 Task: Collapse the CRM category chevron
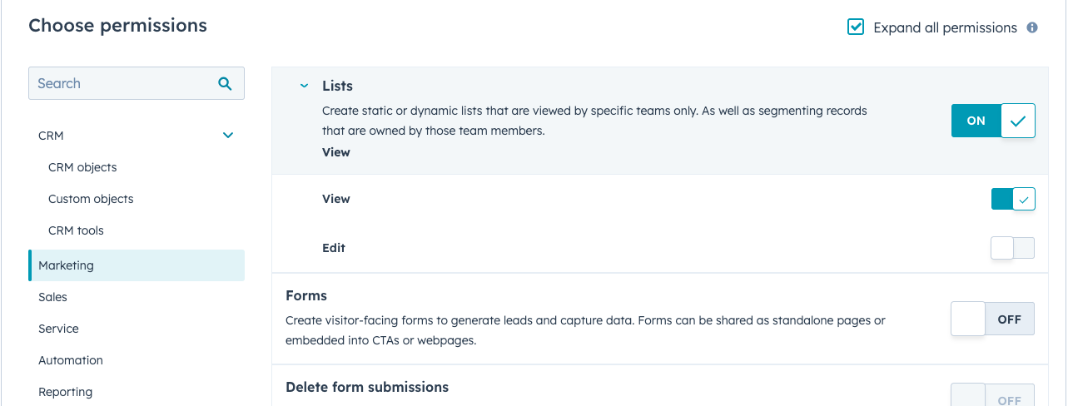tap(228, 136)
